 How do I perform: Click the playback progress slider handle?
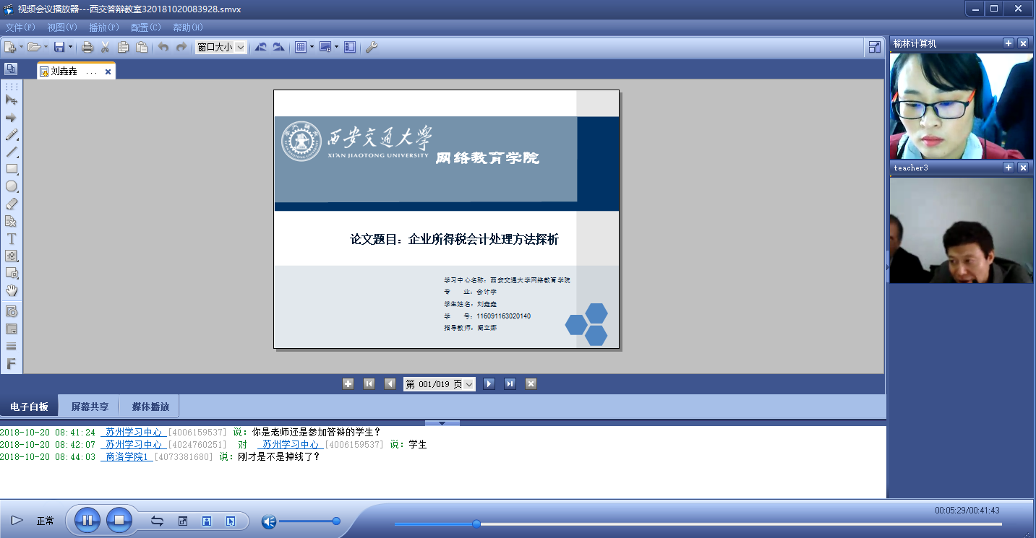click(x=476, y=524)
